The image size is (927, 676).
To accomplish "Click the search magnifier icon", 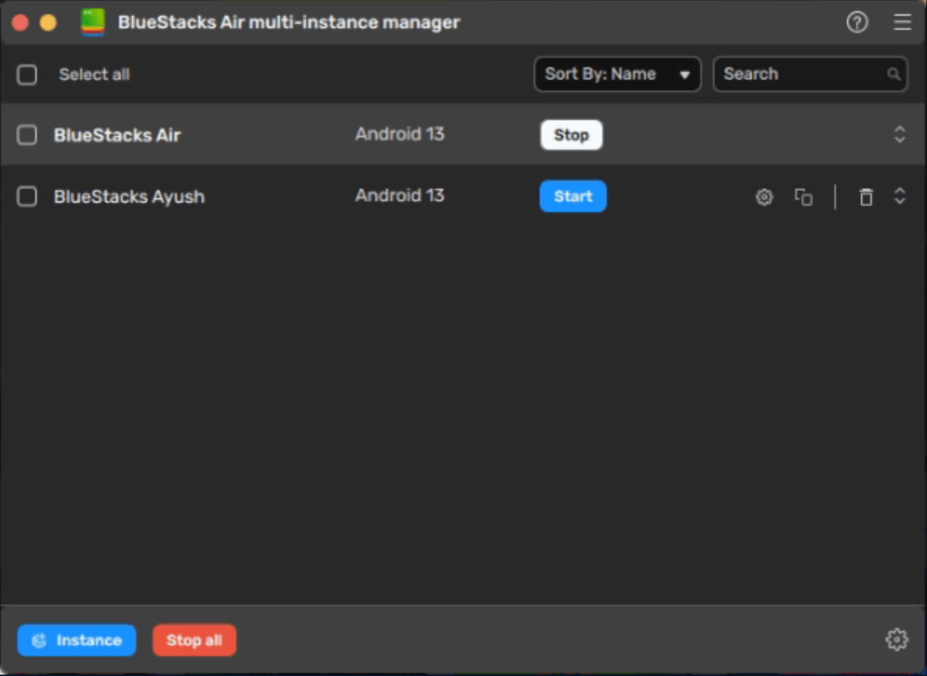I will [894, 75].
